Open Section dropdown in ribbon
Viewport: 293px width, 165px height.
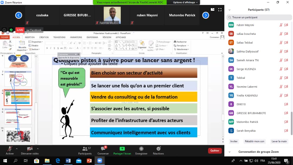point(34,49)
